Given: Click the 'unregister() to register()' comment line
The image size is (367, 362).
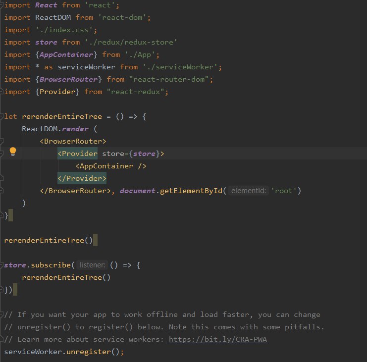Looking at the screenshot, I should (x=164, y=327).
